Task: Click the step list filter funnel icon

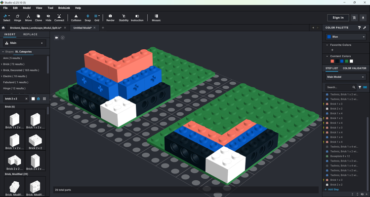Action: 360,87
